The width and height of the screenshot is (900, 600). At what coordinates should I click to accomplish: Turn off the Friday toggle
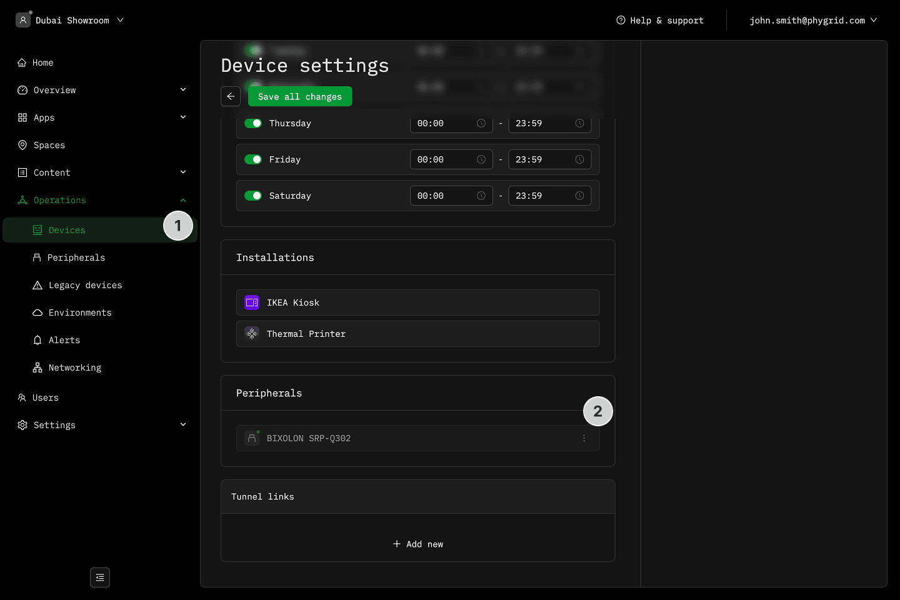tap(253, 160)
